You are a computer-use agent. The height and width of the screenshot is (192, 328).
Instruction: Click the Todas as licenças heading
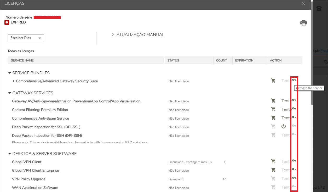point(21,51)
